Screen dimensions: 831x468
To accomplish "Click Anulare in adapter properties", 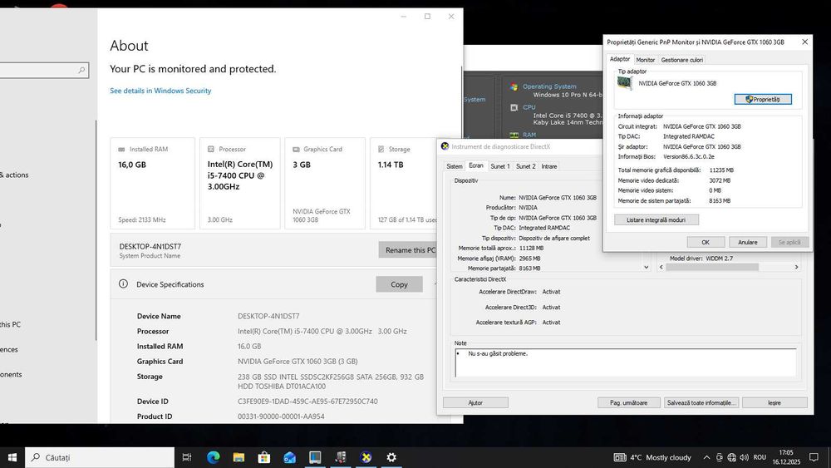I will point(748,242).
